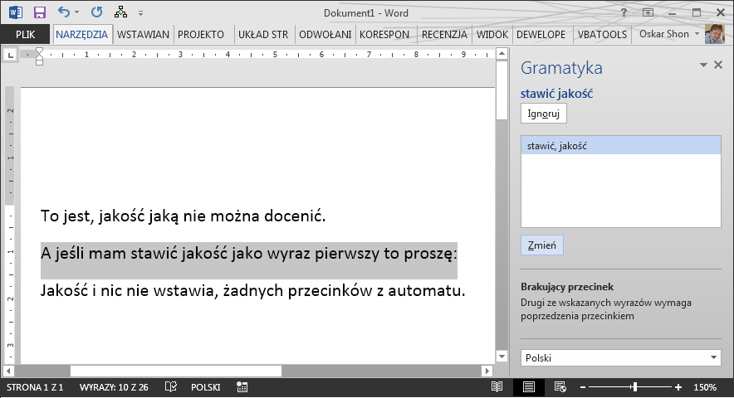Image resolution: width=734 pixels, height=398 pixels.
Task: Toggle Print Layout view in status bar
Action: (529, 386)
